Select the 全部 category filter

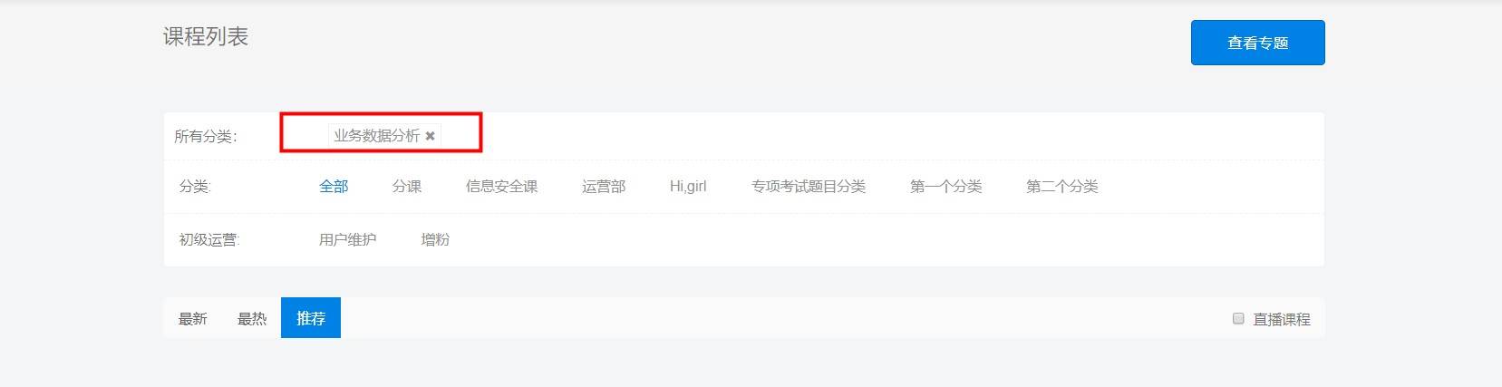(334, 187)
